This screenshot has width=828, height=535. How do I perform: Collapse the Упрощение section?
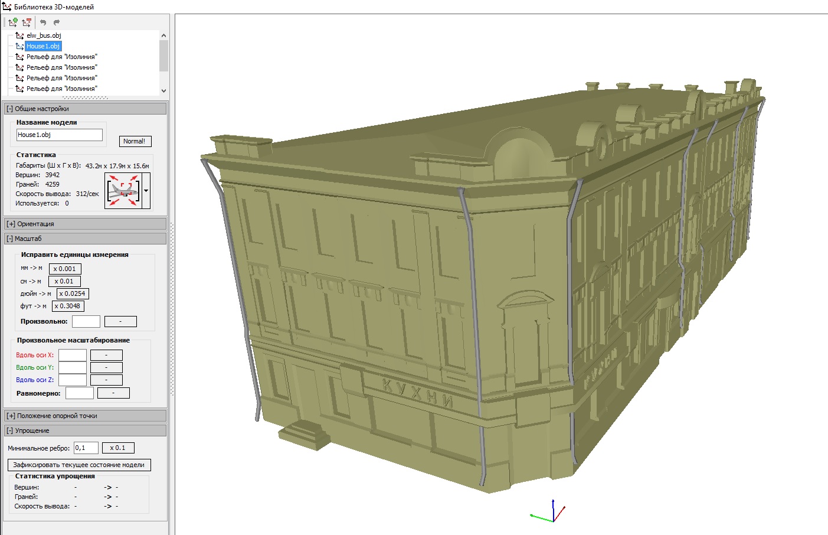pyautogui.click(x=9, y=430)
